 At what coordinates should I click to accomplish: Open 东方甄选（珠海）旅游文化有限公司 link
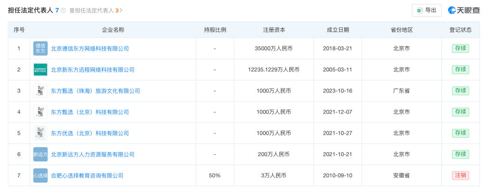click(x=95, y=91)
